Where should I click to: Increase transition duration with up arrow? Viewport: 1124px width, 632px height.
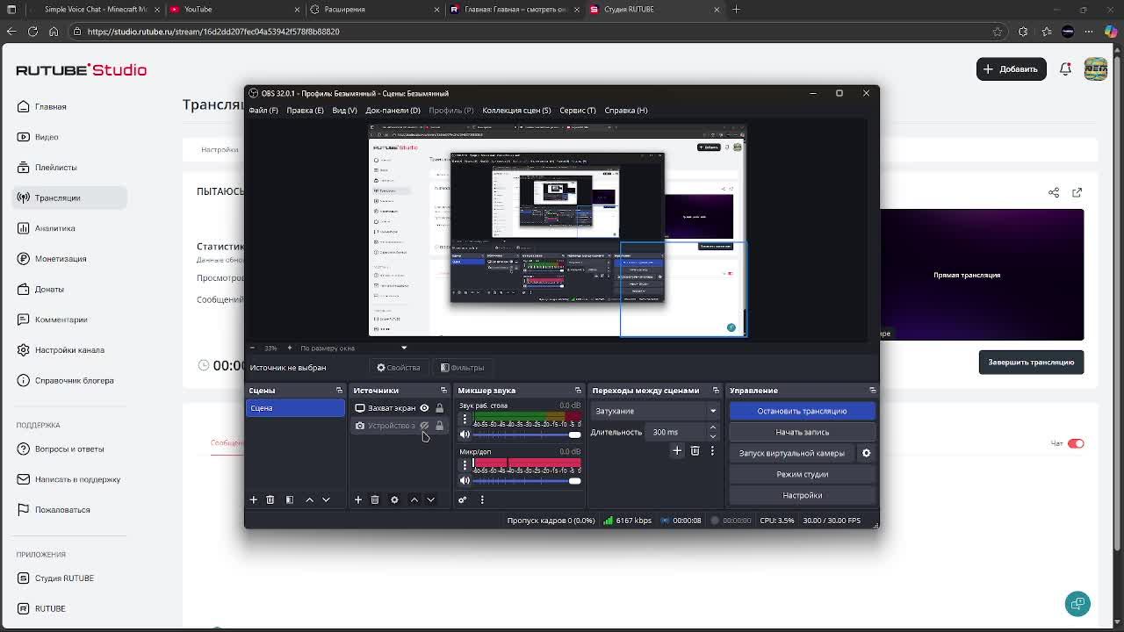[712, 428]
